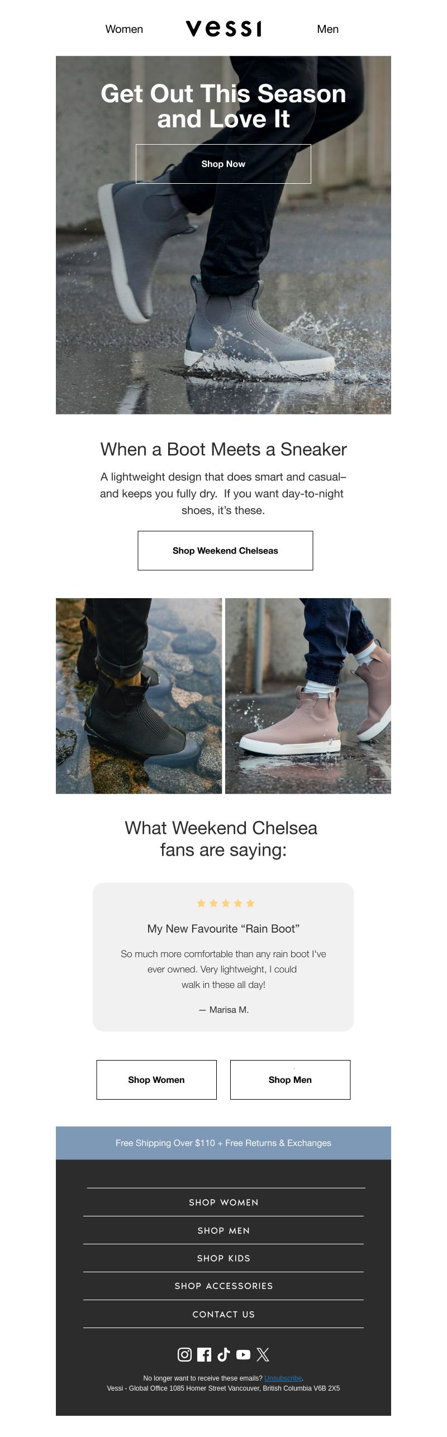Click the Shop Women button

156,1080
